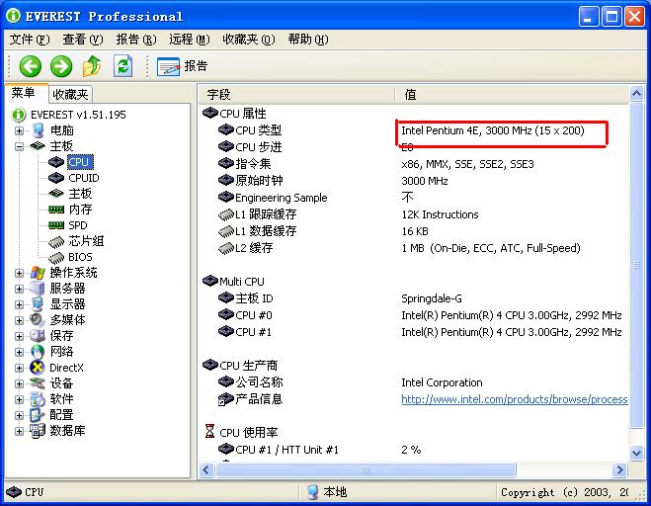651x506 pixels.
Task: Select the 公司名称 Intel Corporation row
Action: click(414, 382)
